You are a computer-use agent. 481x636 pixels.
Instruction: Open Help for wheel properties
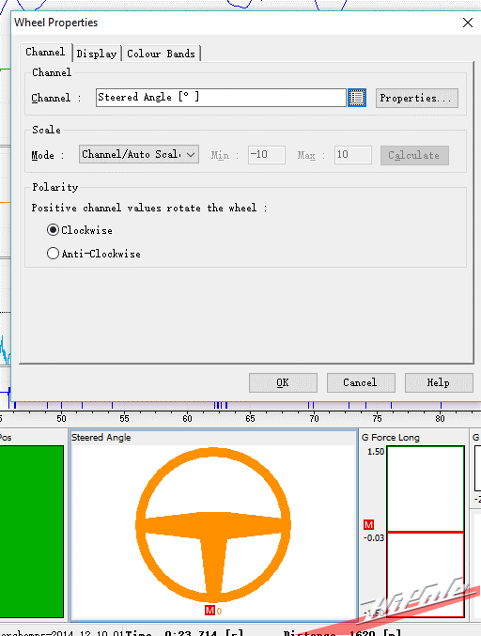[x=439, y=382]
